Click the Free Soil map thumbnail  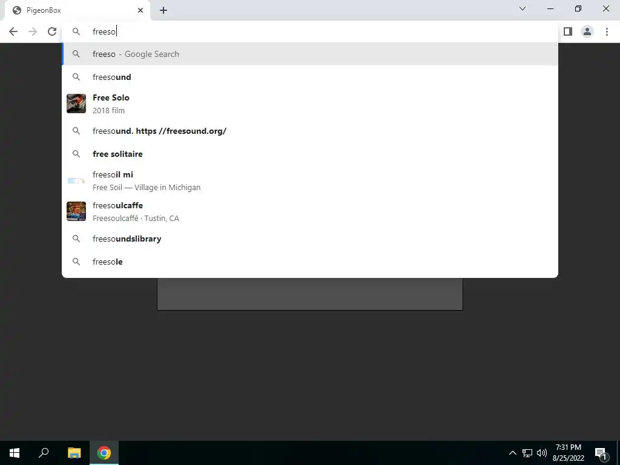pos(76,180)
